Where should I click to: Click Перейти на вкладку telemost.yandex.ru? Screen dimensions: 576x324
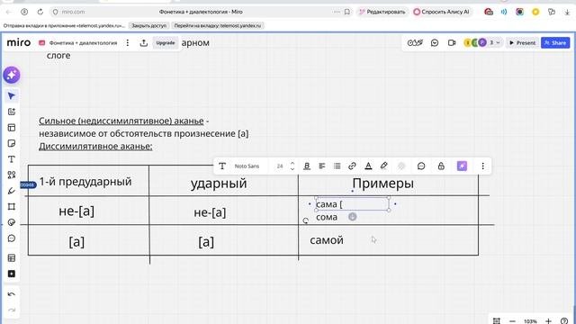pos(218,26)
